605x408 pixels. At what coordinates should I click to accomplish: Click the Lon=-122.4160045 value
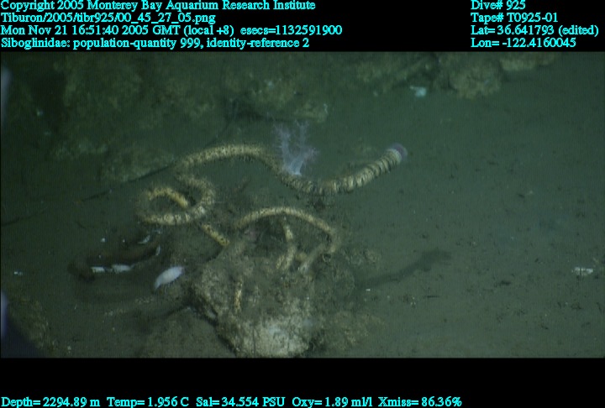(523, 43)
